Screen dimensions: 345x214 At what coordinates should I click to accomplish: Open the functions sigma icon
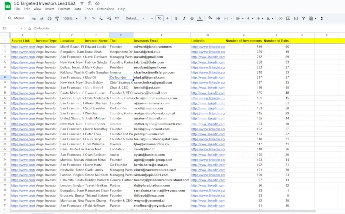click(322, 19)
